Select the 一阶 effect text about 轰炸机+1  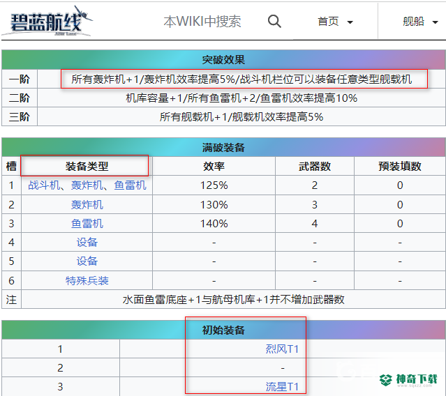[241, 79]
